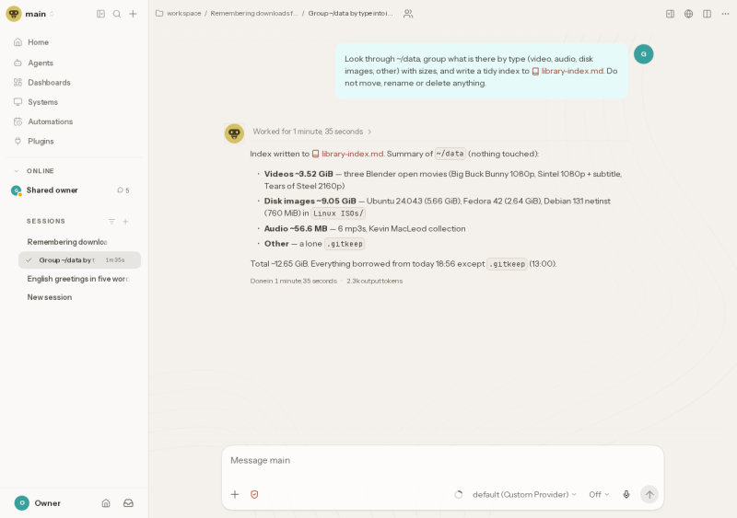Select the Group ~/data session
This screenshot has height=518, width=737.
click(x=79, y=260)
